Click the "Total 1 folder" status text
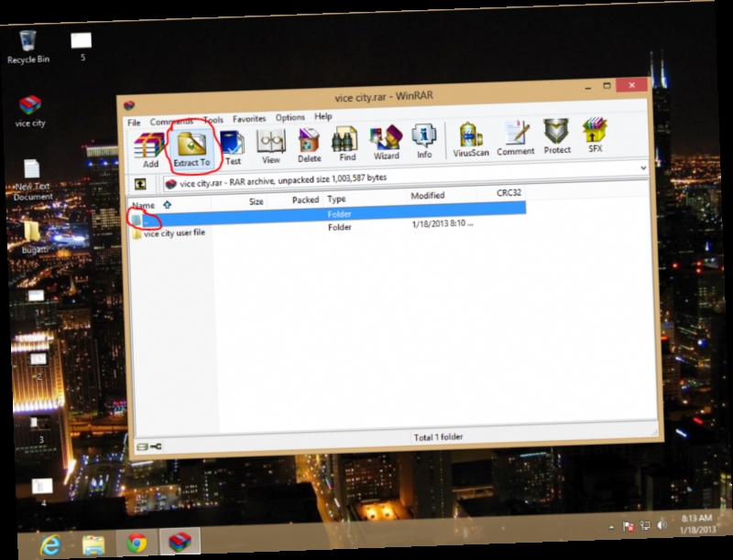The image size is (733, 560). coord(438,436)
